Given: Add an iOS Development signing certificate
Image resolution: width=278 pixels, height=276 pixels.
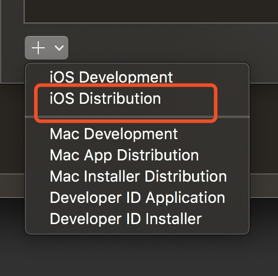Looking at the screenshot, I should point(111,77).
